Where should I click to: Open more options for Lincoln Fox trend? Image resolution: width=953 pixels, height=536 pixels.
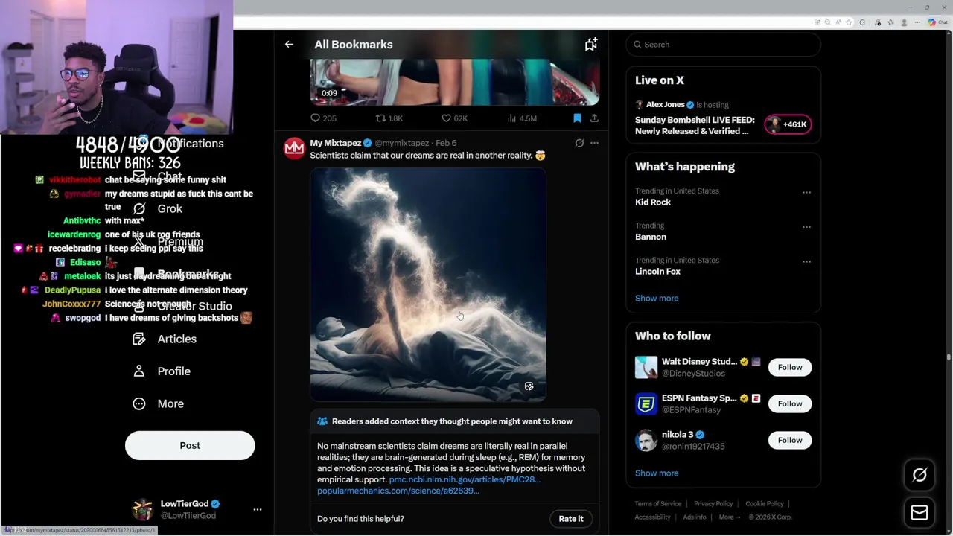806,261
